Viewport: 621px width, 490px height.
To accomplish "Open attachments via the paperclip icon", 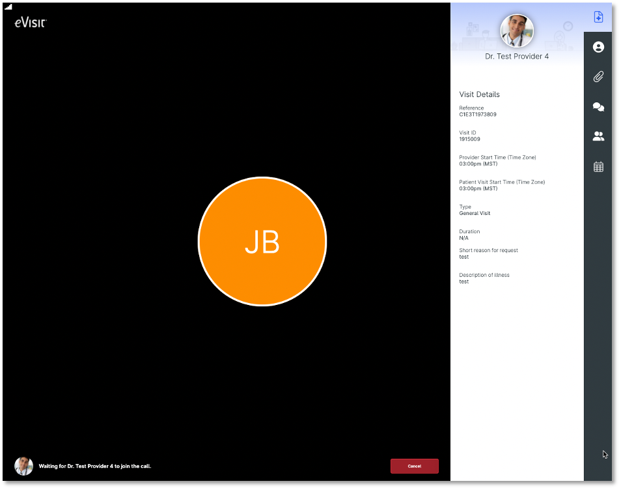I will coord(598,76).
